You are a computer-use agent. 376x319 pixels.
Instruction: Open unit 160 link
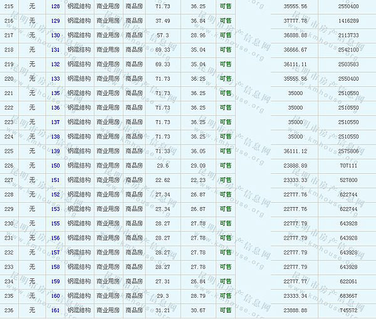(x=55, y=296)
